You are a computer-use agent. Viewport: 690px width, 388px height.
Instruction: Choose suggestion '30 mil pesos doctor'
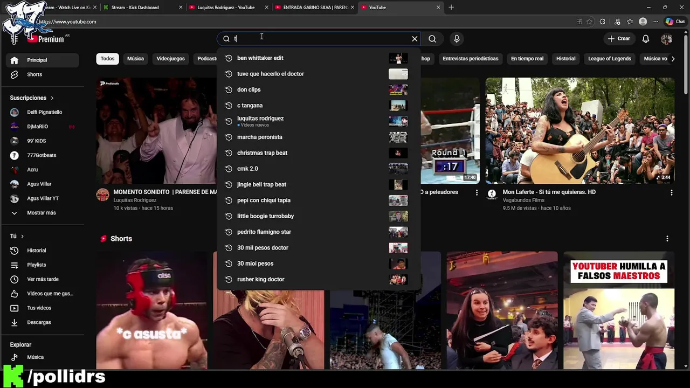pos(319,248)
